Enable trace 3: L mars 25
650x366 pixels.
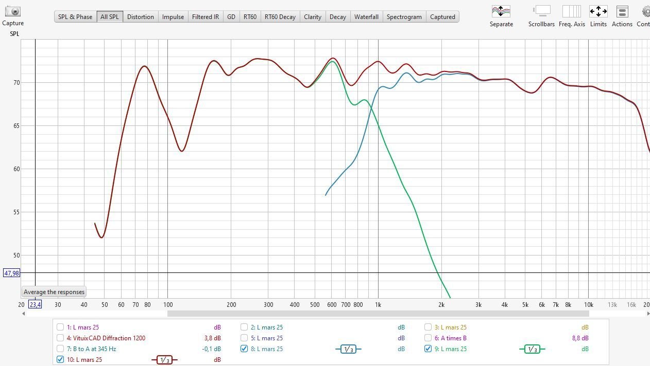428,327
